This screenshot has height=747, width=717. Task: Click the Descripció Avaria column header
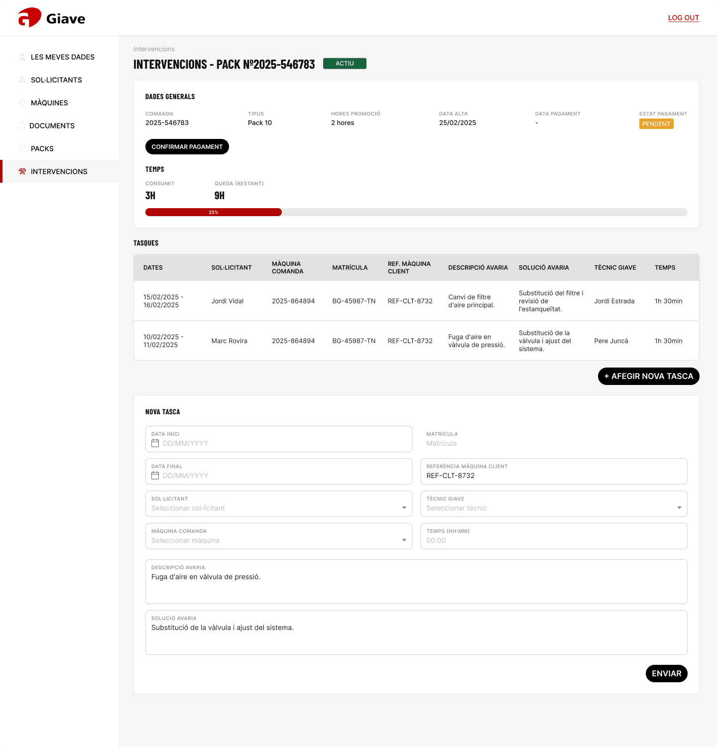point(478,267)
